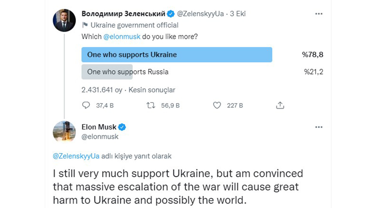
Task: Open the reply icon on Zelensky's poll tweet
Action: click(x=86, y=105)
